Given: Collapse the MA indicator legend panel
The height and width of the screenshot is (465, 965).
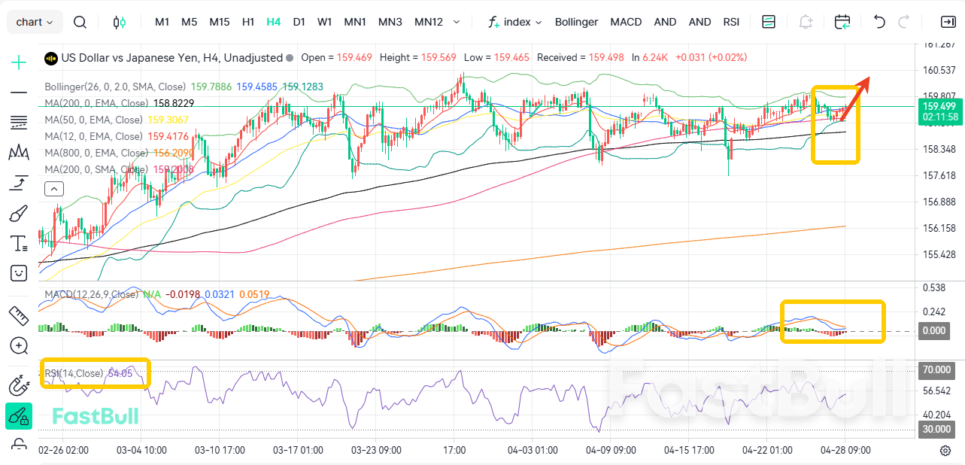Looking at the screenshot, I should (53, 188).
